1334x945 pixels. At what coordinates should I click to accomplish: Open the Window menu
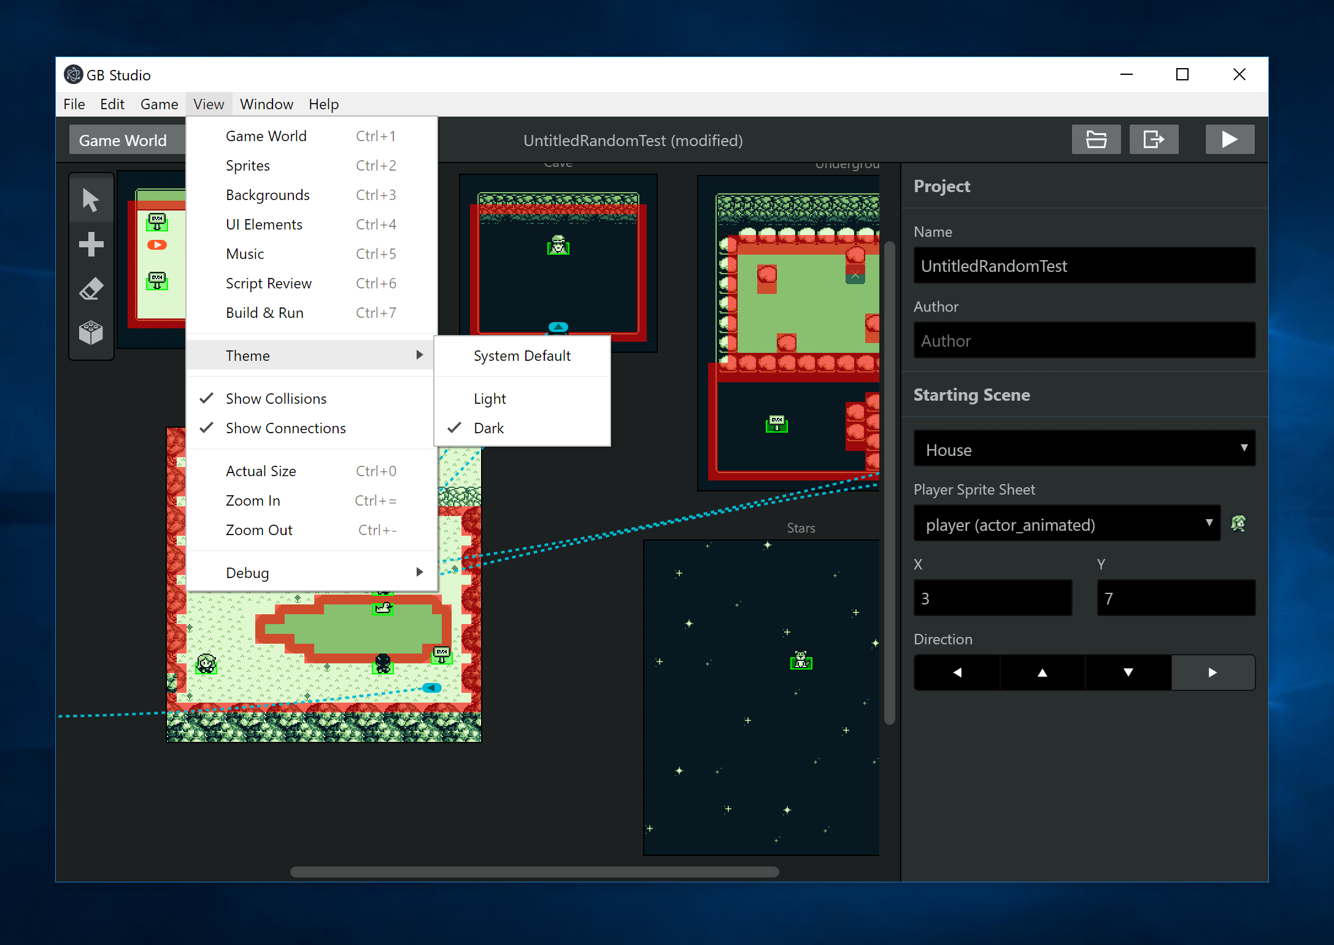click(266, 104)
